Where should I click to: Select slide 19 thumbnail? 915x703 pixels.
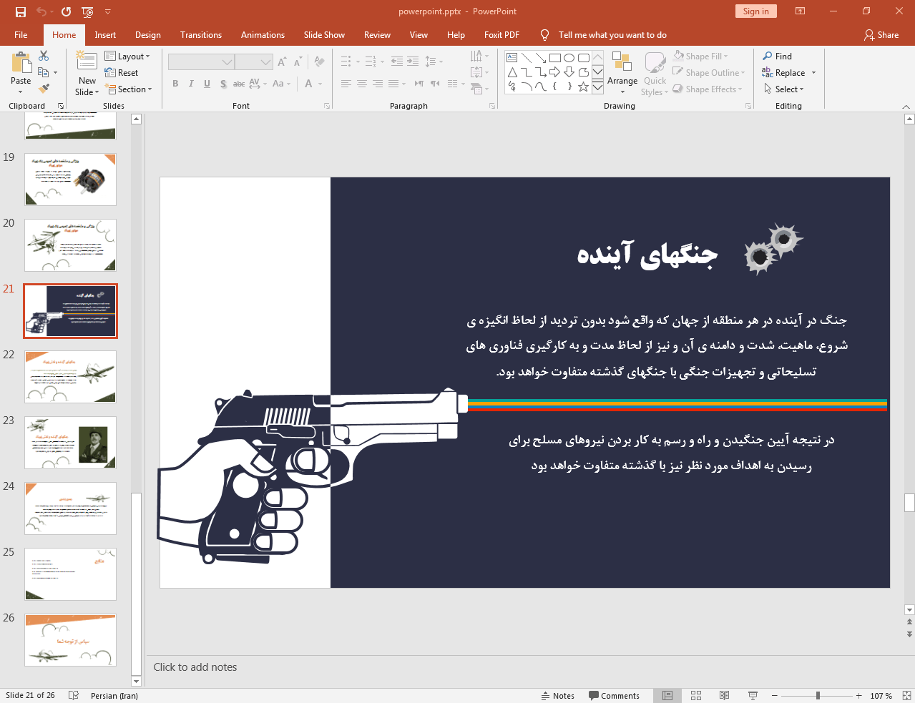pyautogui.click(x=70, y=180)
